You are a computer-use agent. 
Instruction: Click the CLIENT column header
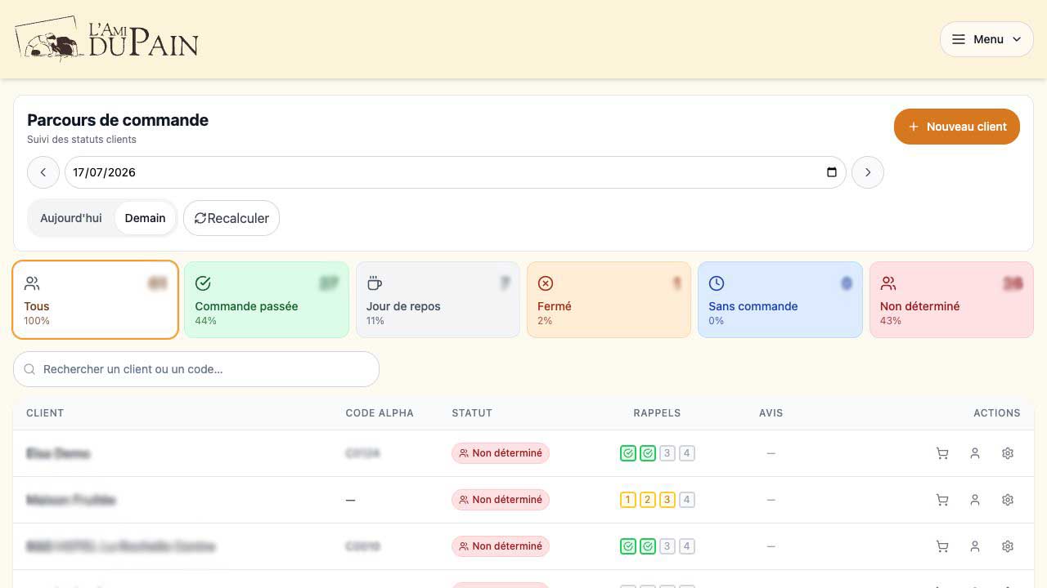pyautogui.click(x=45, y=413)
